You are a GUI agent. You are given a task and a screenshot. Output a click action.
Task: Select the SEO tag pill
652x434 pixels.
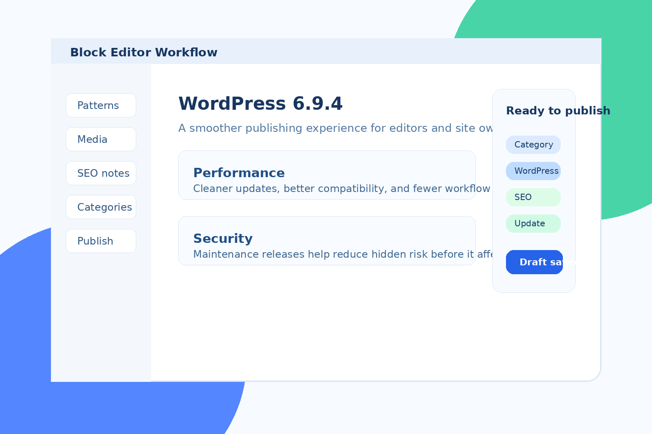(533, 197)
